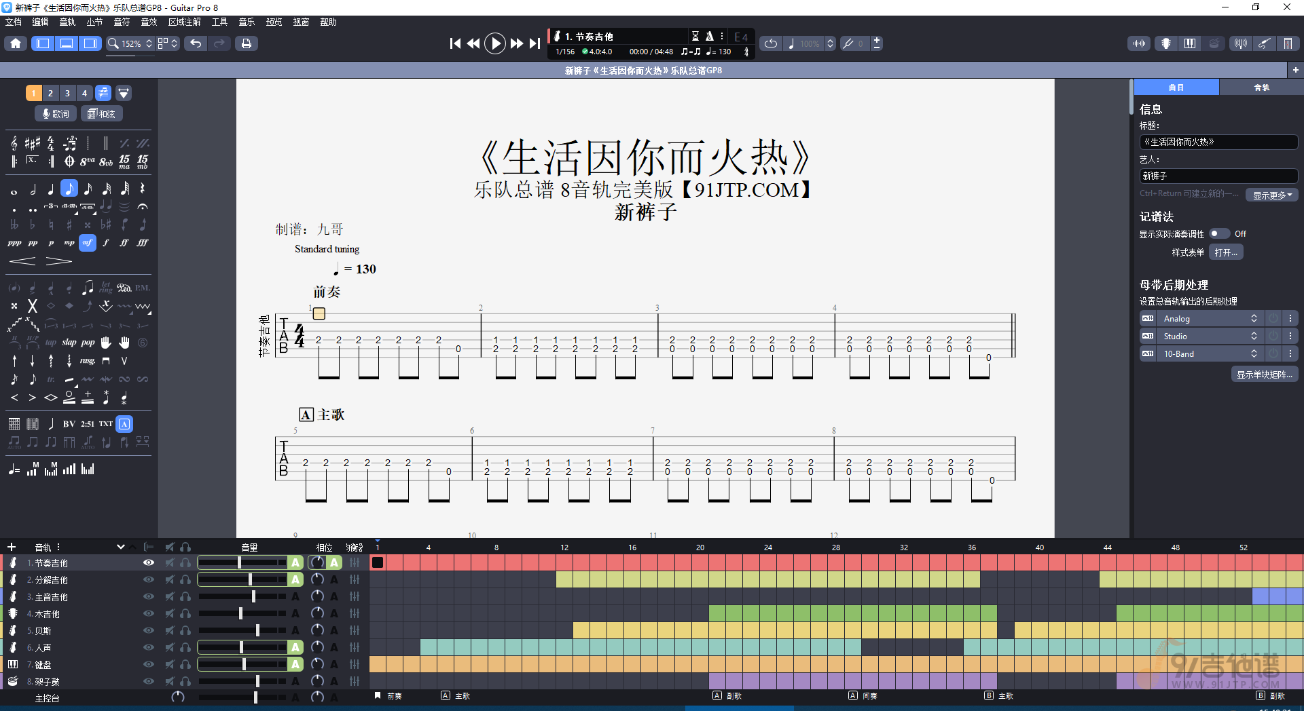Open the 文档 menu
The height and width of the screenshot is (711, 1304).
coord(14,22)
